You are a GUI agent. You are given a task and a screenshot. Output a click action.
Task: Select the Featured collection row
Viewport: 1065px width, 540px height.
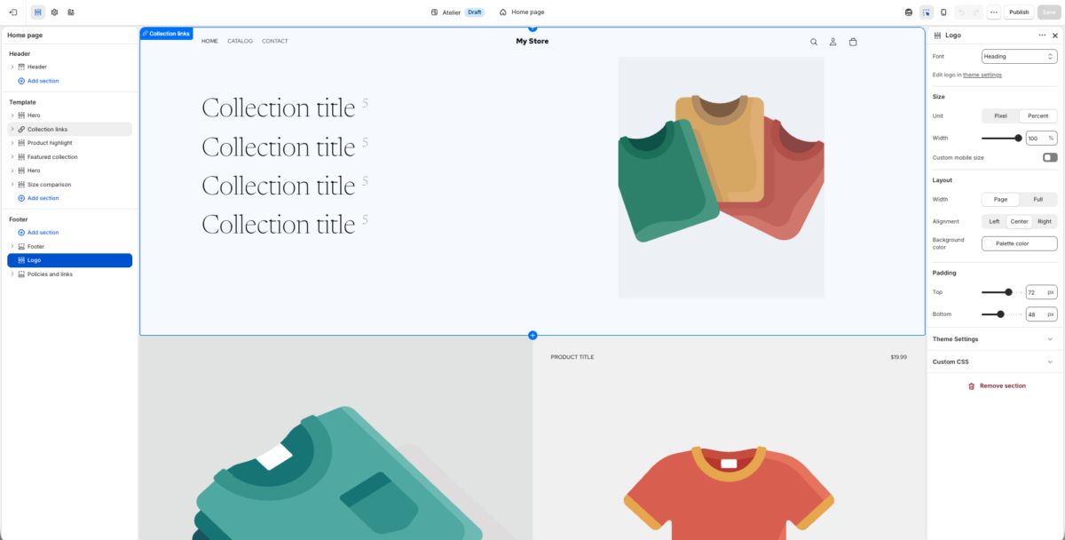69,157
